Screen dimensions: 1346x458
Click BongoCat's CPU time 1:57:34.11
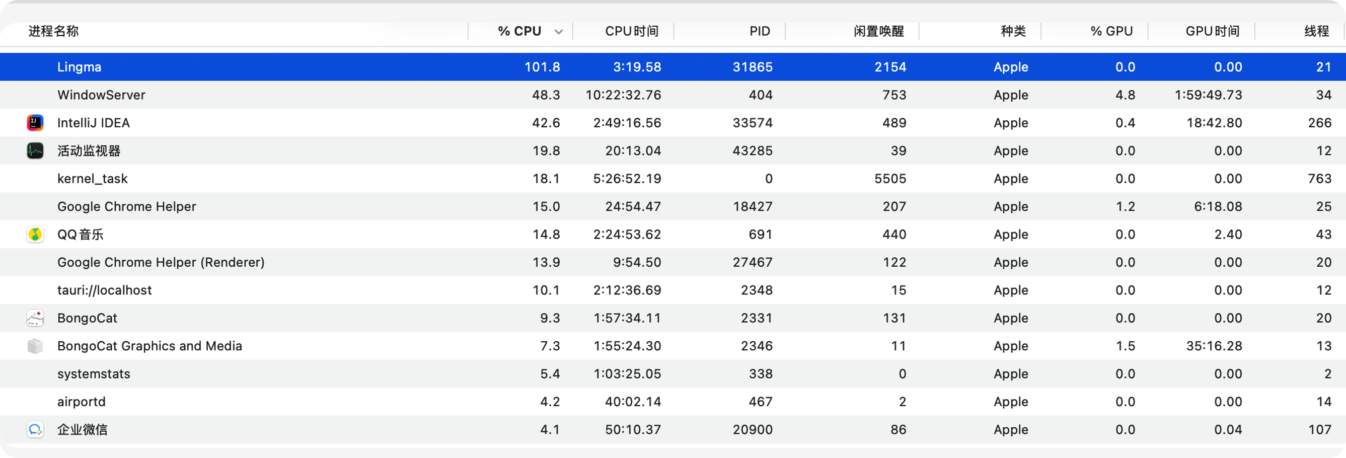point(627,318)
